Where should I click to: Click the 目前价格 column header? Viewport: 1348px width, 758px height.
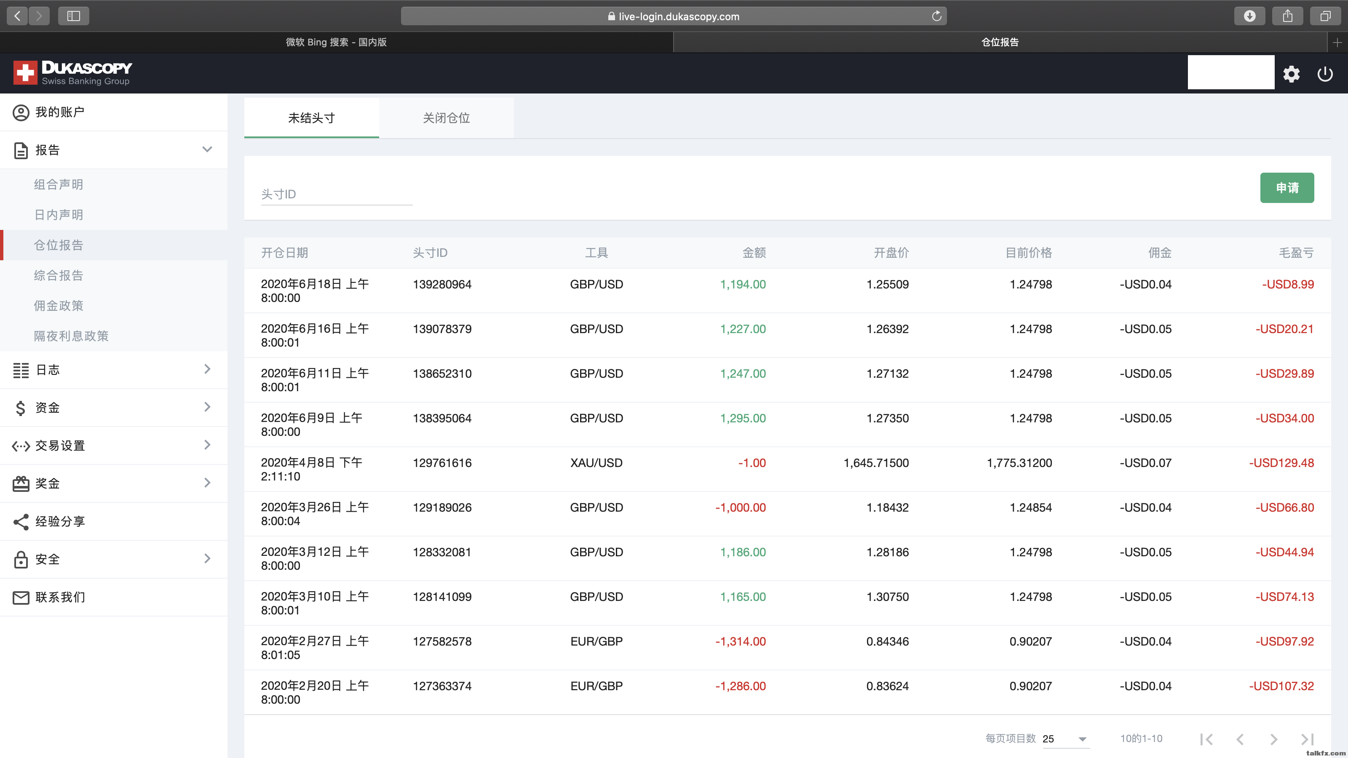(x=1029, y=253)
